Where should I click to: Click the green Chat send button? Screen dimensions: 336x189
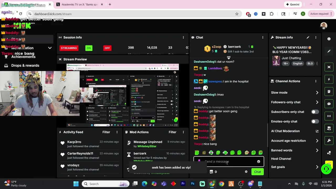pyautogui.click(x=258, y=172)
